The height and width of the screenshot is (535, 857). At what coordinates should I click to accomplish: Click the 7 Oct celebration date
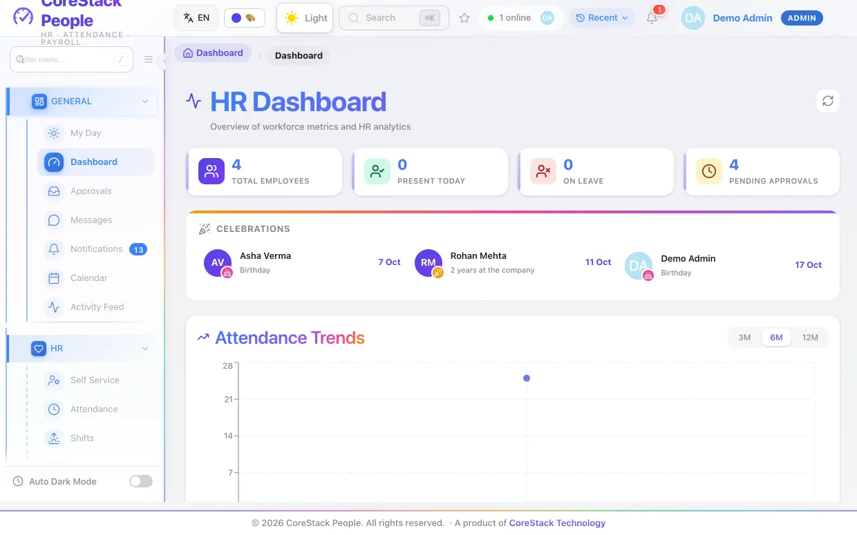tap(389, 262)
